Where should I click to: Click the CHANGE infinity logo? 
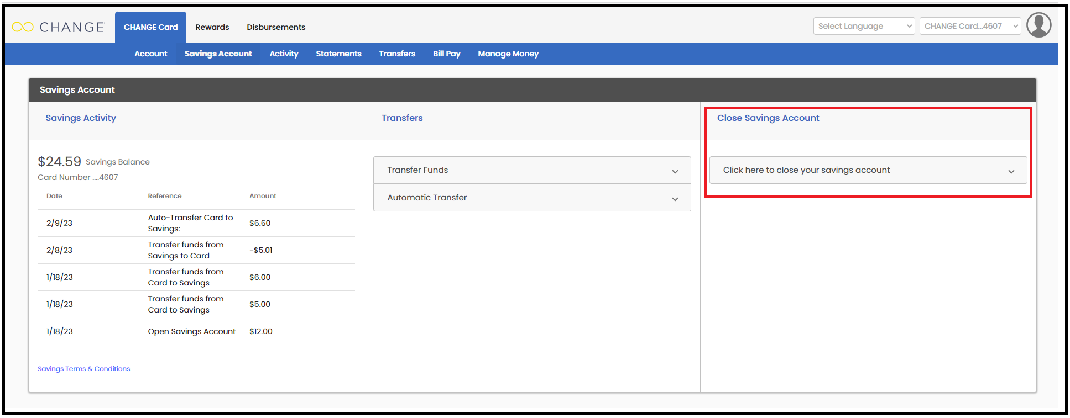(x=58, y=27)
